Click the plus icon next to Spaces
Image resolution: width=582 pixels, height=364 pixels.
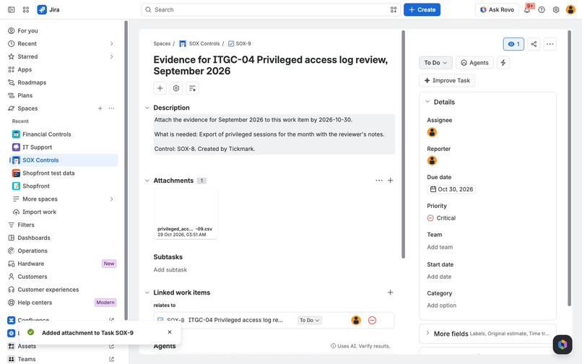100,108
